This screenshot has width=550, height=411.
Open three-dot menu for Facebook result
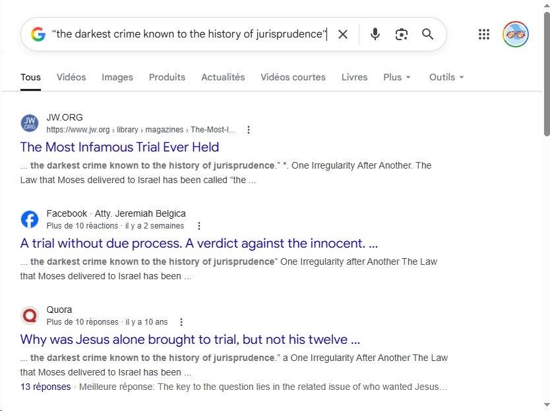coord(200,226)
